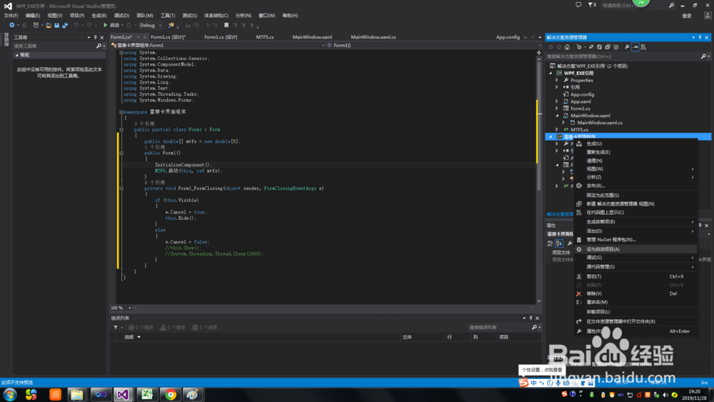Choose 在文件资源管理器中打开文件夹(X)
Viewport: 714px width, 402px height.
[635, 321]
